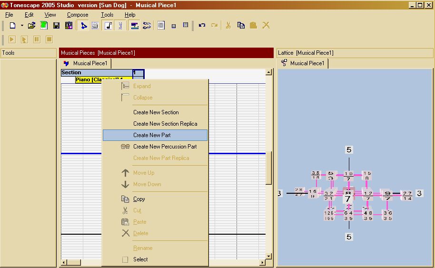Click Move Down in context menu

[x=155, y=184]
